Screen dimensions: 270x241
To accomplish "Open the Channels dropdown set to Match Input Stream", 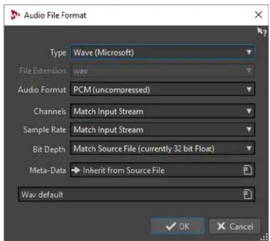I will coord(162,111).
